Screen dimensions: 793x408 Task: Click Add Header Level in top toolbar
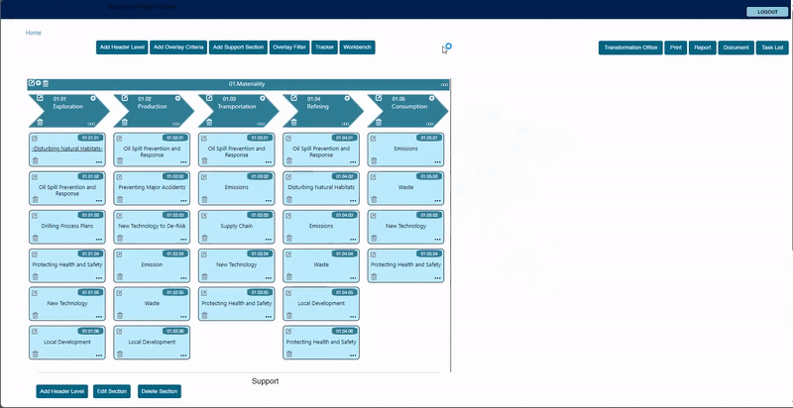tap(122, 48)
